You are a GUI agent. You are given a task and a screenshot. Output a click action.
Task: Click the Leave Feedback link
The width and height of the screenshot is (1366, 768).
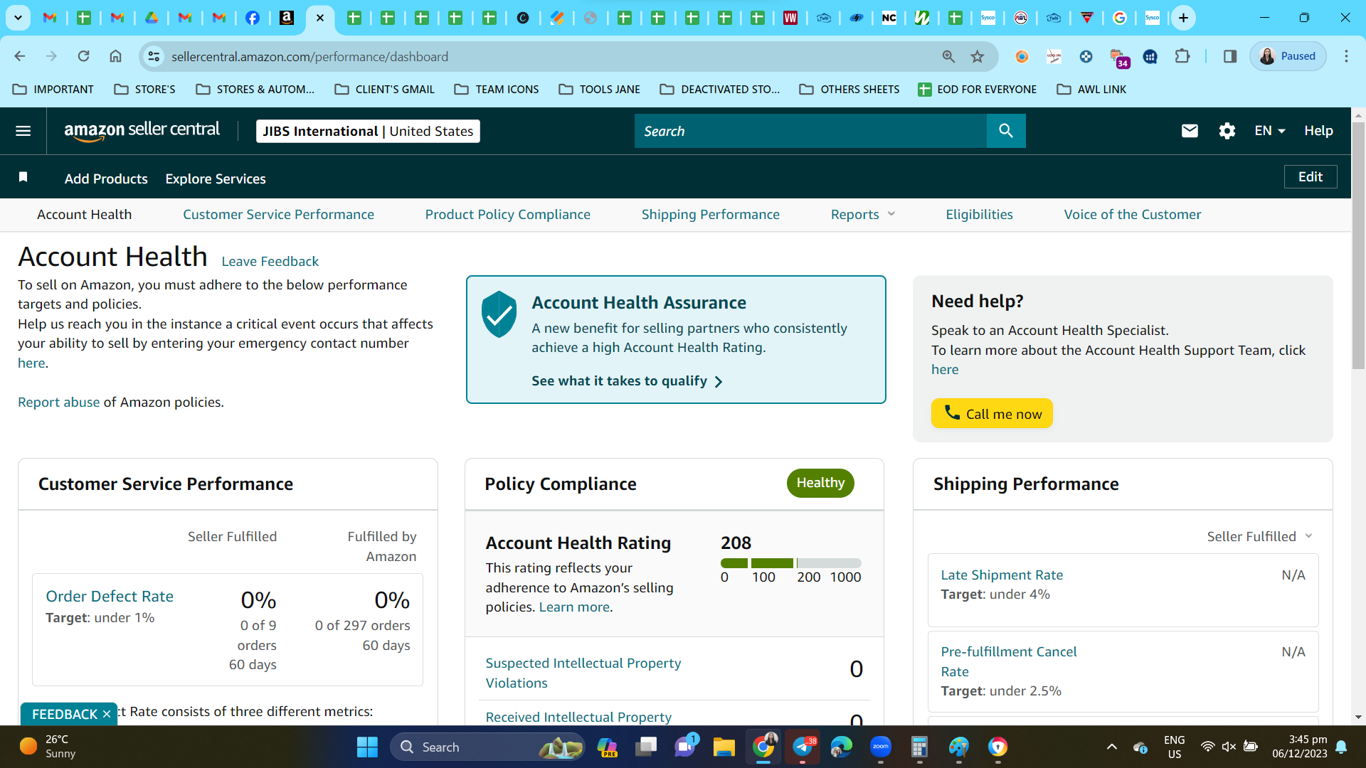(x=270, y=262)
